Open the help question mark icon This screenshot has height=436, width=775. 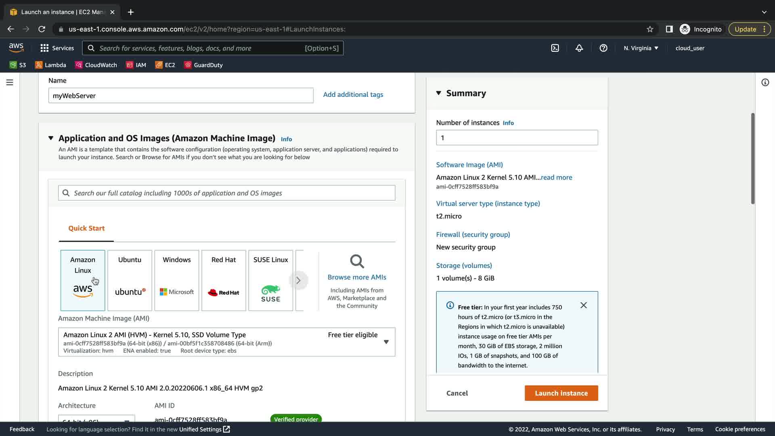(603, 48)
